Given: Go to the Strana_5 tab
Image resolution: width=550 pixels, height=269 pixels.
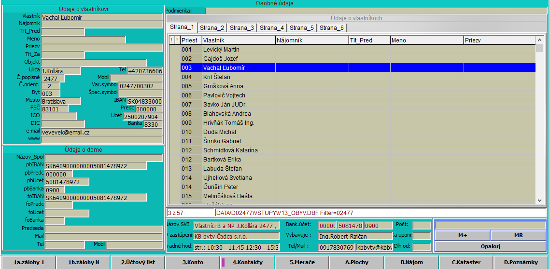Looking at the screenshot, I should pos(301,28).
